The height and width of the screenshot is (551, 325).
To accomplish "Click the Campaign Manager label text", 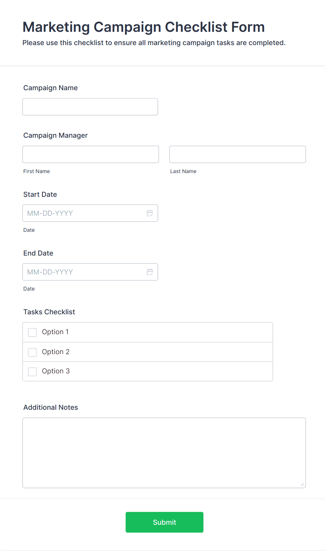I will pos(56,135).
